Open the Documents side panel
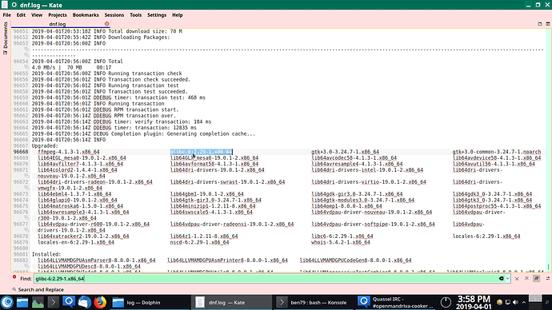 [6, 38]
